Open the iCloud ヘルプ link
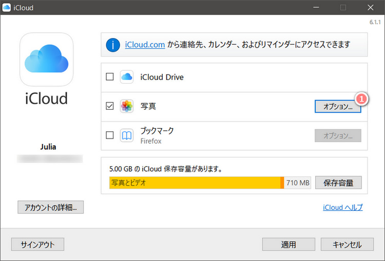This screenshot has height=261, width=385. coord(343,207)
